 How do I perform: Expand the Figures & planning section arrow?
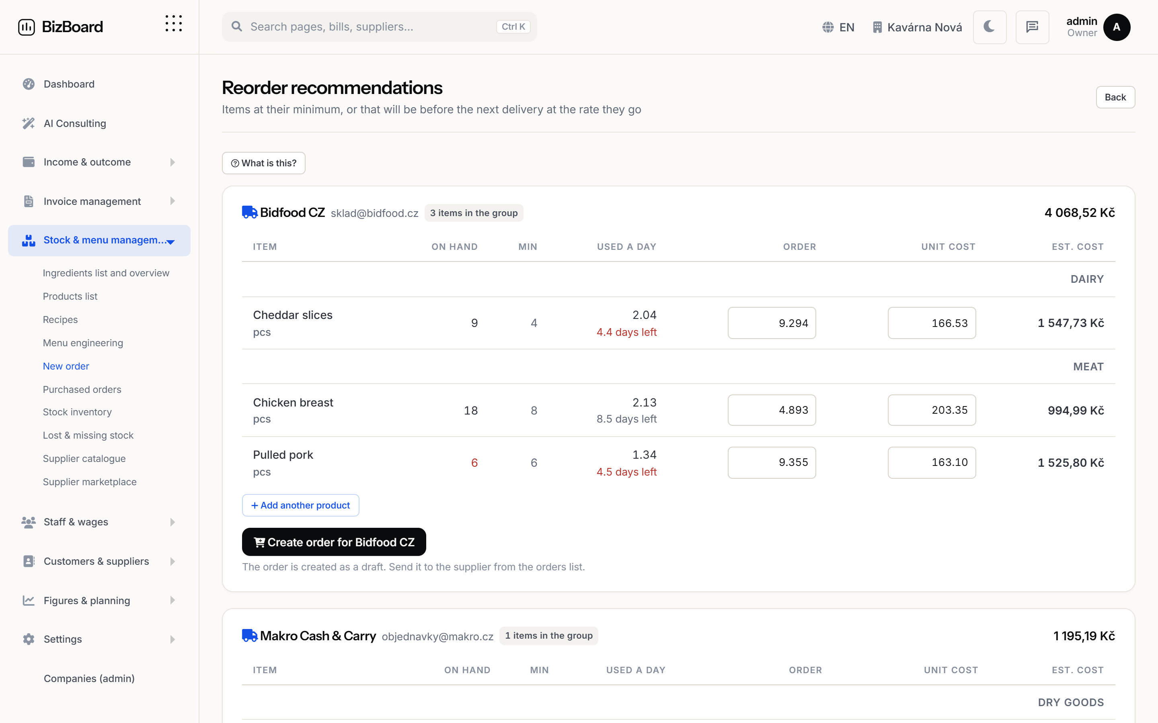(x=172, y=600)
